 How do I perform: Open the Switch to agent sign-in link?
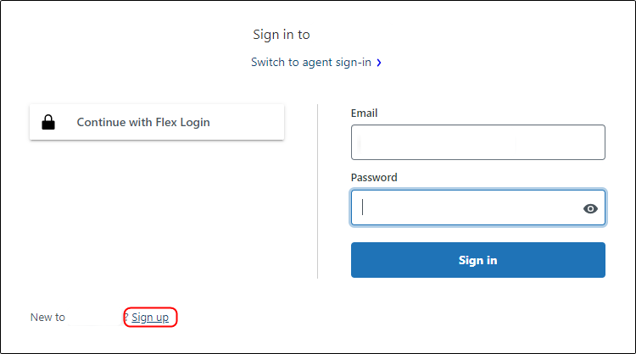point(311,63)
